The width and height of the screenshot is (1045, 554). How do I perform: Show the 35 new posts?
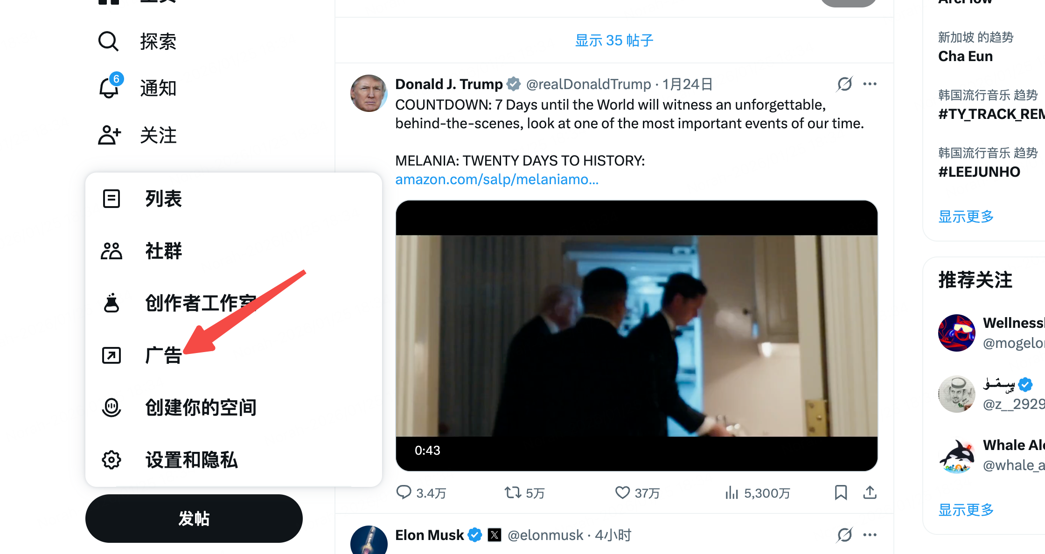pyautogui.click(x=614, y=41)
